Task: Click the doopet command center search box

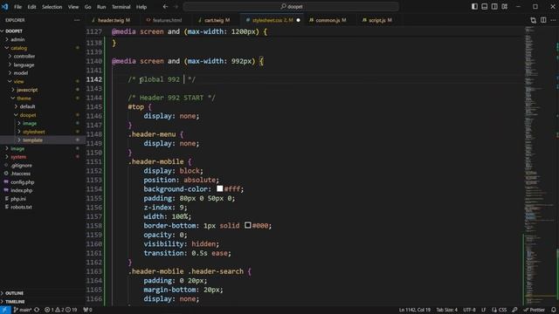Action: coord(291,7)
